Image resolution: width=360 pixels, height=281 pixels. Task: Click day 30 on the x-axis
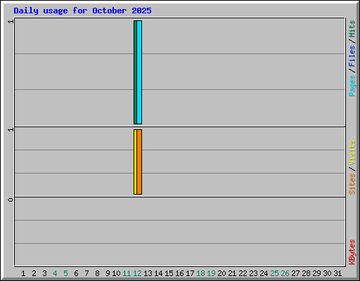(x=327, y=273)
